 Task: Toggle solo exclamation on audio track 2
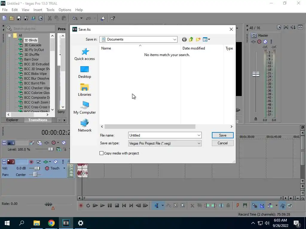pos(63,162)
